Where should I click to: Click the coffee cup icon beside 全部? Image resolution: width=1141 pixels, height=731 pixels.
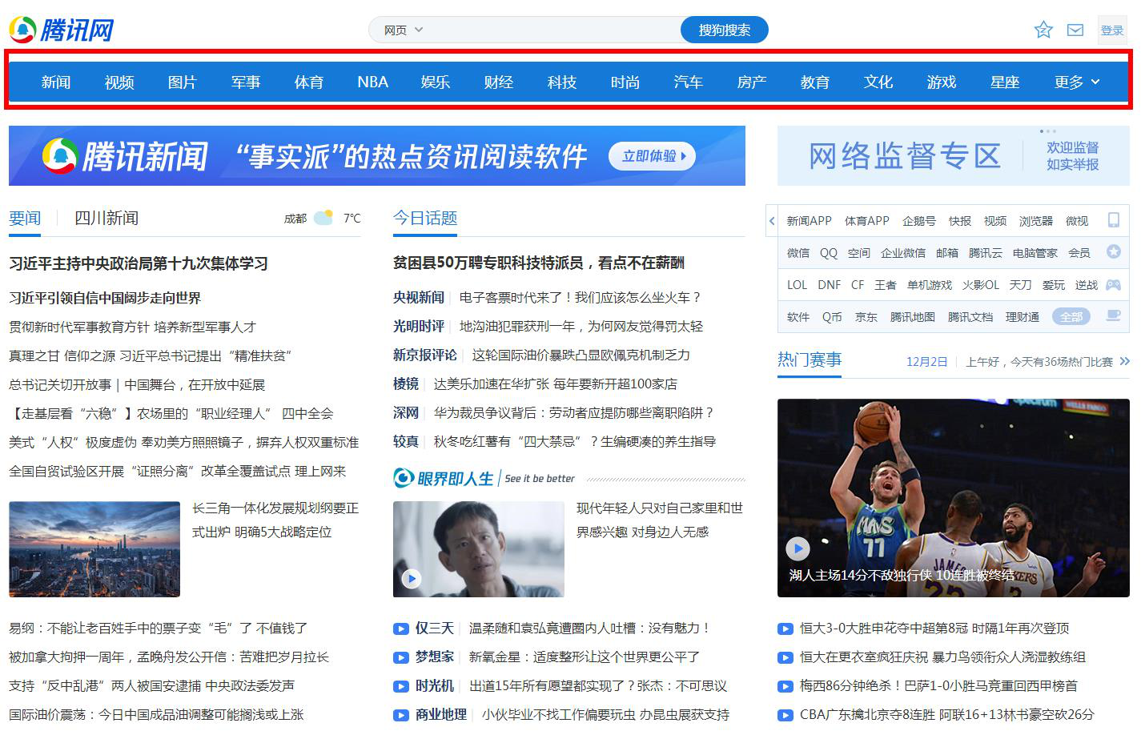pyautogui.click(x=1113, y=316)
